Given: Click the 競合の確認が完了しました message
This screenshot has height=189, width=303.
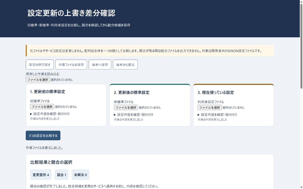Looking at the screenshot, I should coord(94,186).
